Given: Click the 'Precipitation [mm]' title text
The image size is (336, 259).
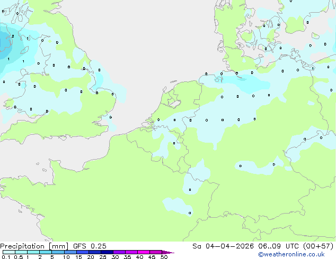Looking at the screenshot, I should click(x=34, y=246).
